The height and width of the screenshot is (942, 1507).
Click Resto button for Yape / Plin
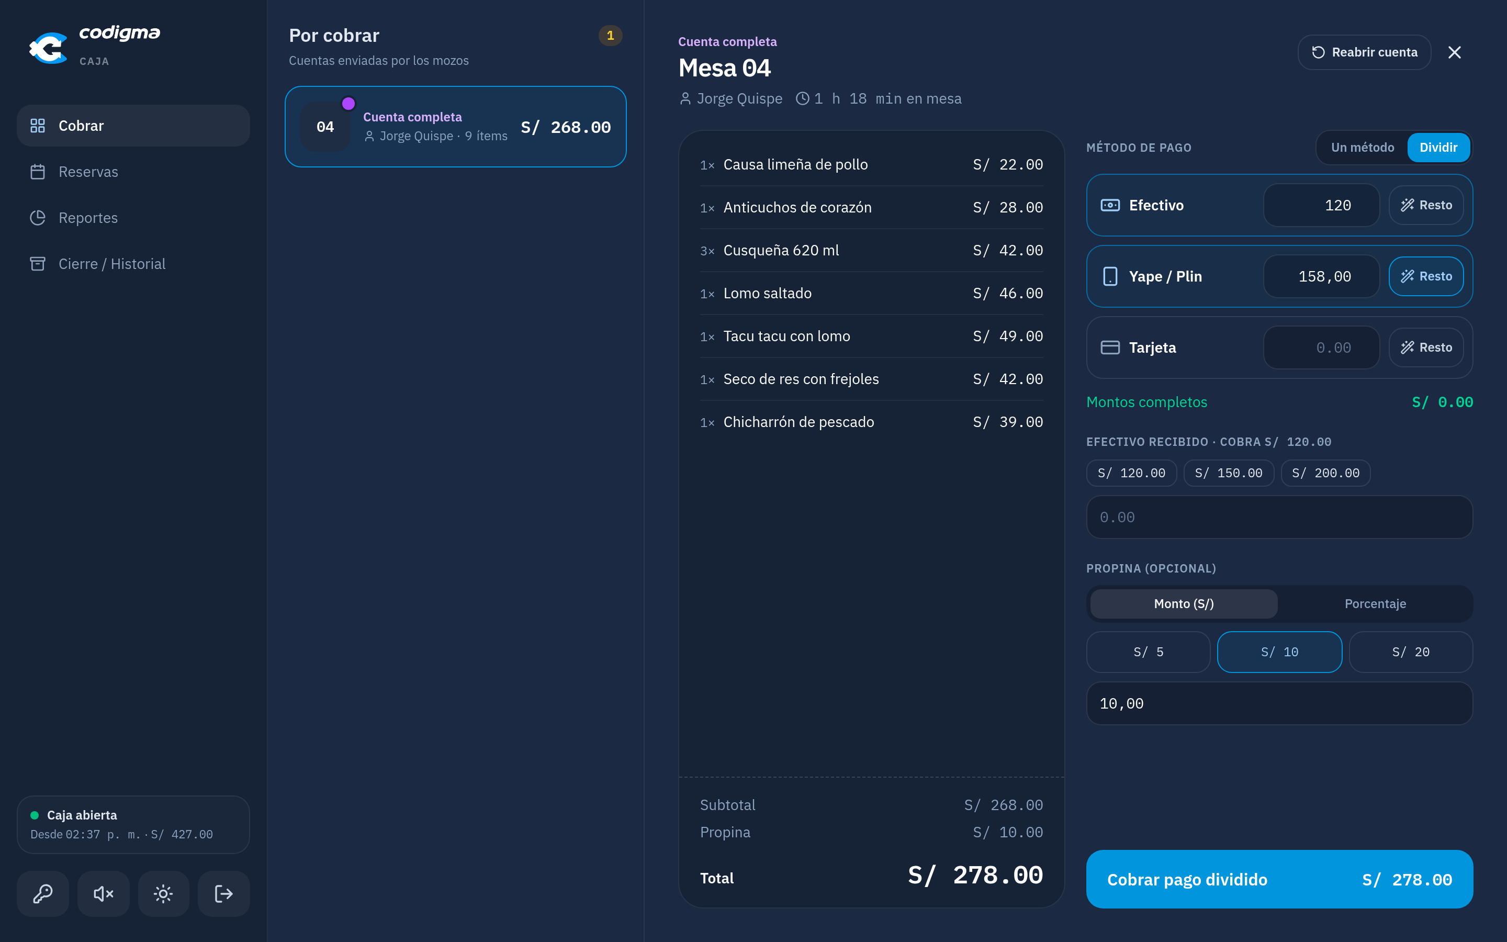pos(1426,276)
